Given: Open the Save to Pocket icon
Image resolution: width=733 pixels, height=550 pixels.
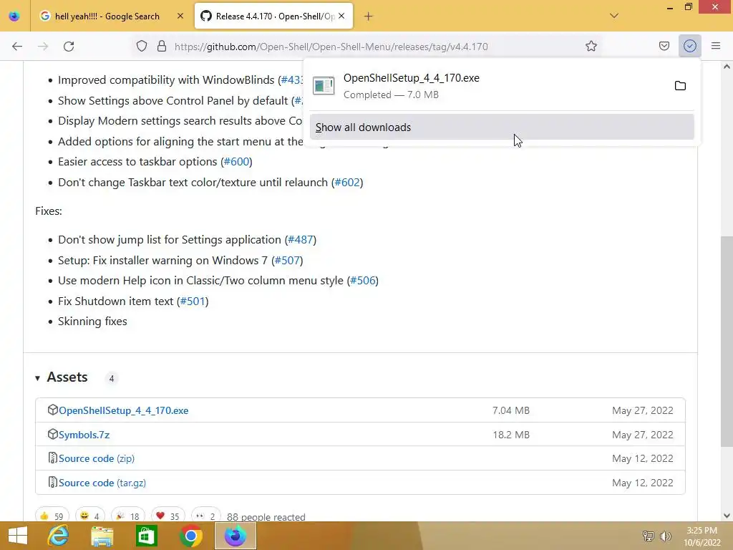Looking at the screenshot, I should tap(664, 47).
